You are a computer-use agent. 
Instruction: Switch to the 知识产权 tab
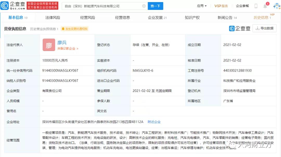click(x=192, y=17)
